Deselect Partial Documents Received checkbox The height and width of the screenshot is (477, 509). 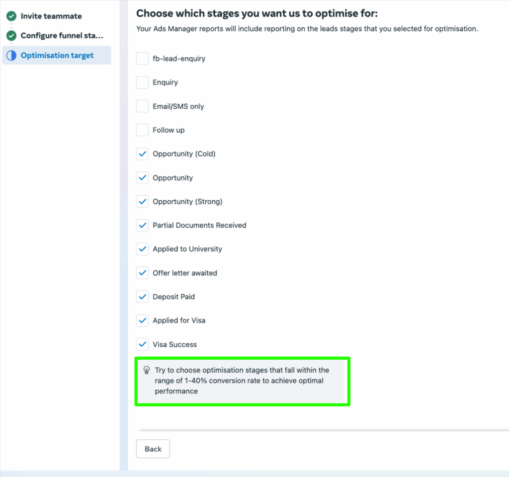point(143,226)
